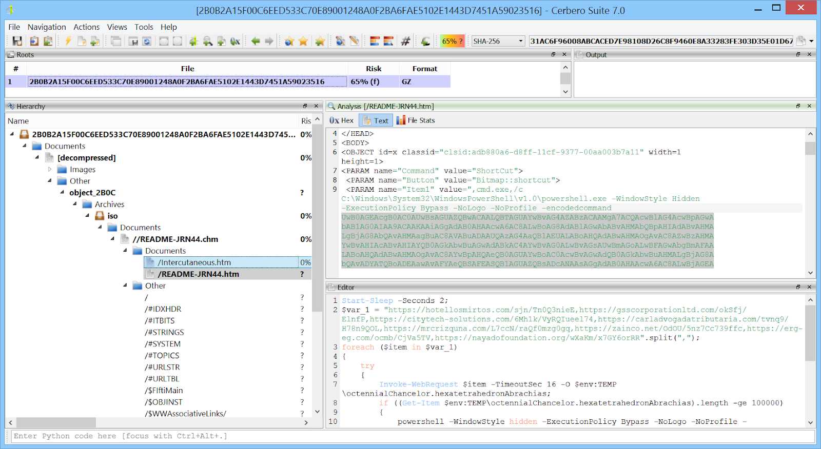Select the root file row in the Roots table
Image resolution: width=821 pixels, height=449 pixels.
228,81
